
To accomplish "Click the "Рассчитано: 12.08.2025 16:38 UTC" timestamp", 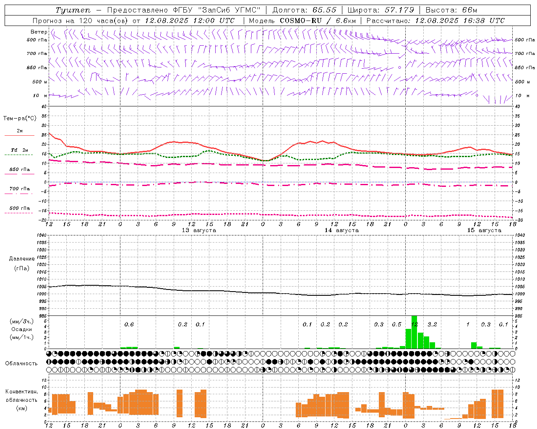I will coord(435,21).
